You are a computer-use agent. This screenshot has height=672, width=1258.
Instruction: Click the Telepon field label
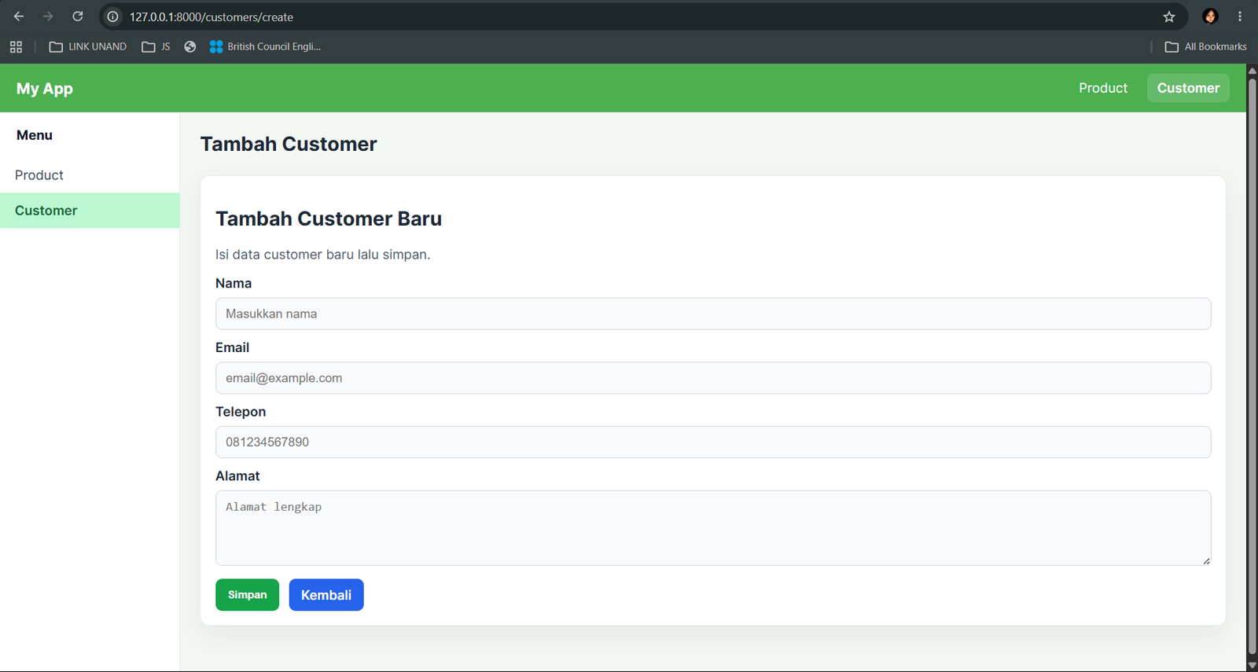pos(241,412)
